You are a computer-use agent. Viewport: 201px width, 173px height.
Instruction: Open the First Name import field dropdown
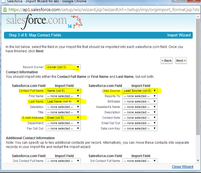point(63,96)
